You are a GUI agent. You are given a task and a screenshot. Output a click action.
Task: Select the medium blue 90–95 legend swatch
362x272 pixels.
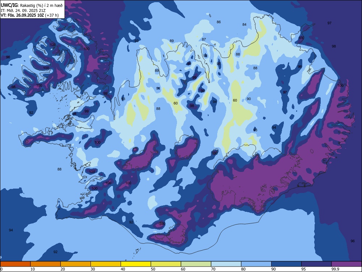pyautogui.click(x=286, y=264)
